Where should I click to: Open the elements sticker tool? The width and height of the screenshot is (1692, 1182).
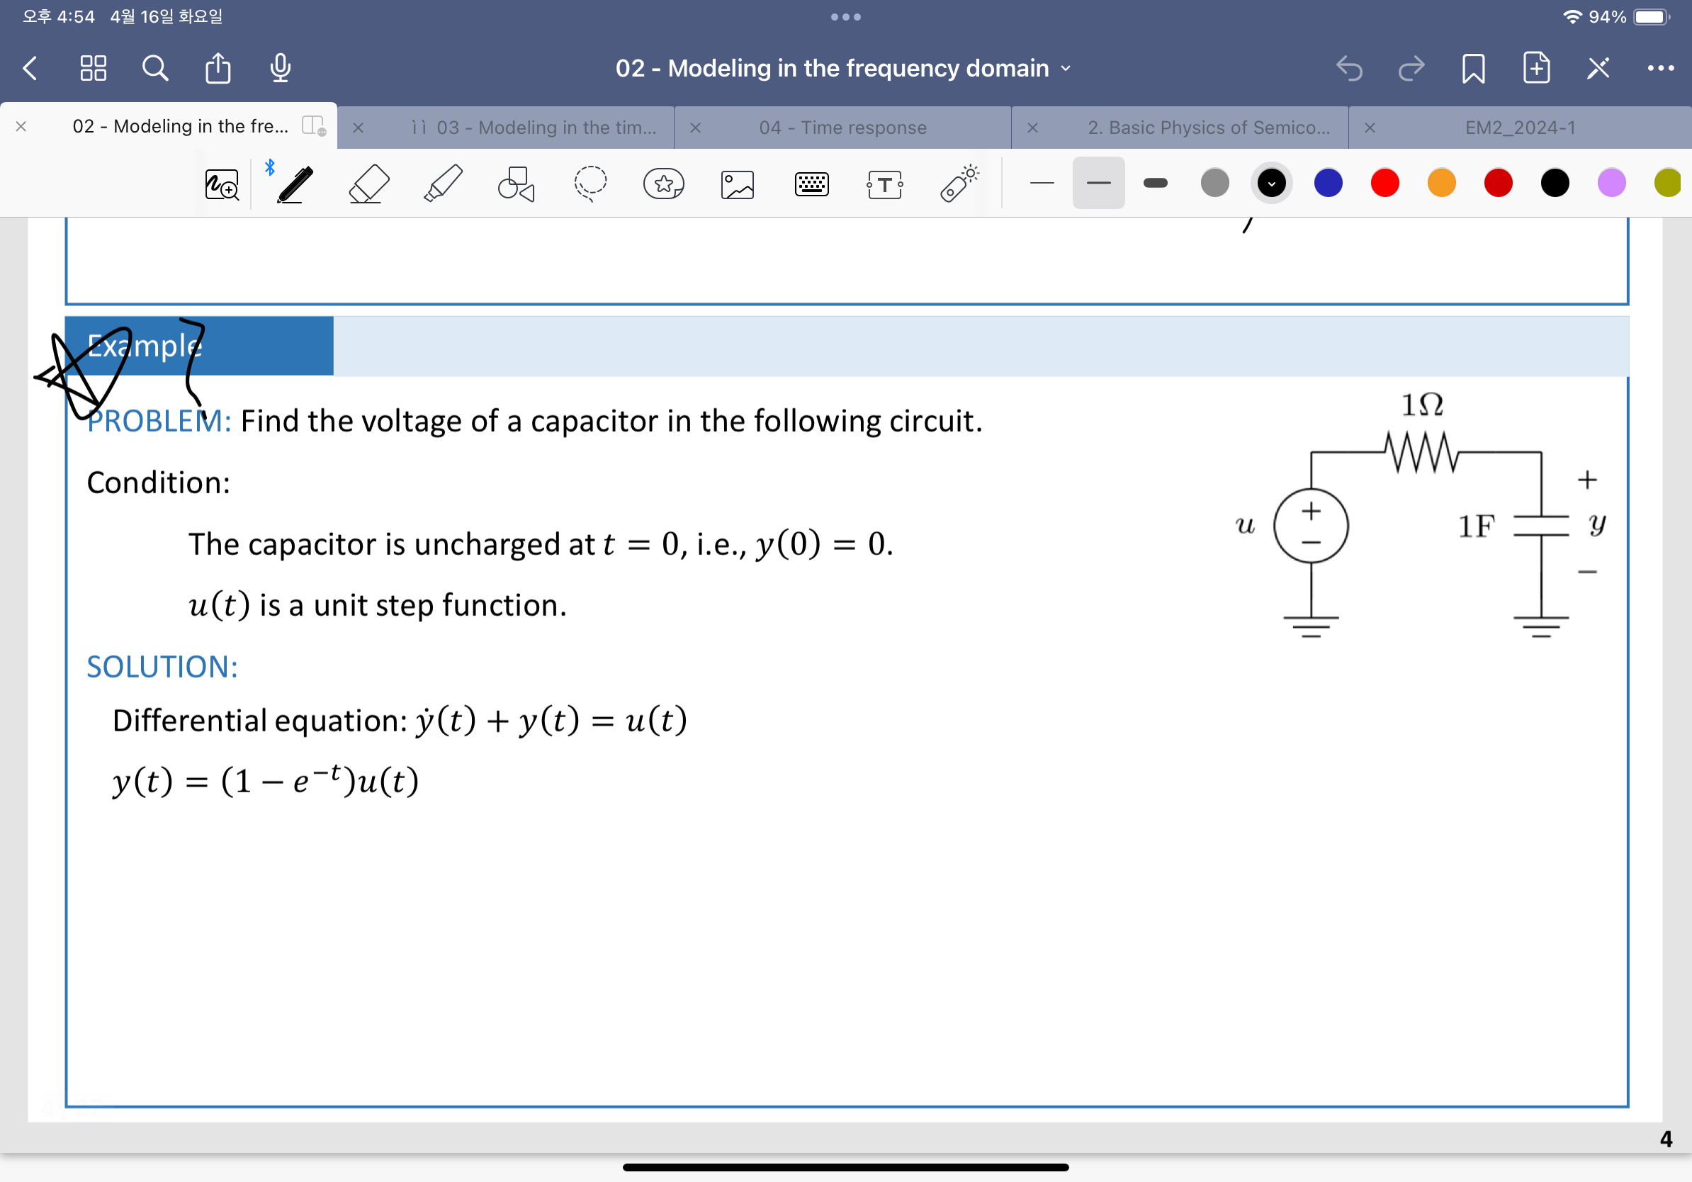tap(663, 184)
